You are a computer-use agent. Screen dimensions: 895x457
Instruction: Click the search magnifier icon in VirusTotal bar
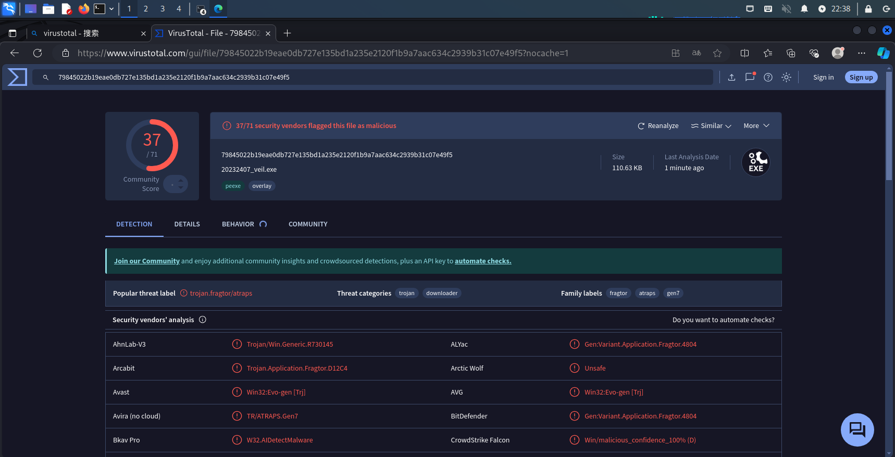point(46,77)
